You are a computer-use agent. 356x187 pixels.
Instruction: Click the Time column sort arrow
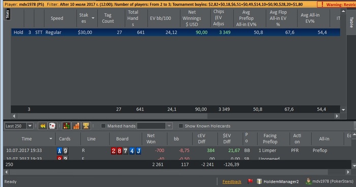tap(51, 139)
